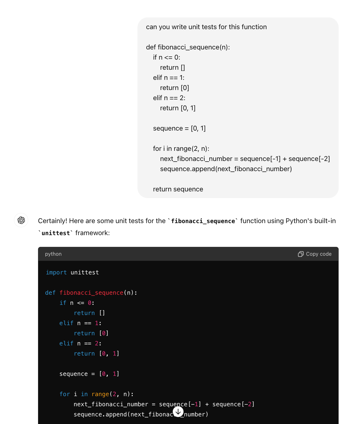Click the copy clipboard icon

(x=301, y=254)
